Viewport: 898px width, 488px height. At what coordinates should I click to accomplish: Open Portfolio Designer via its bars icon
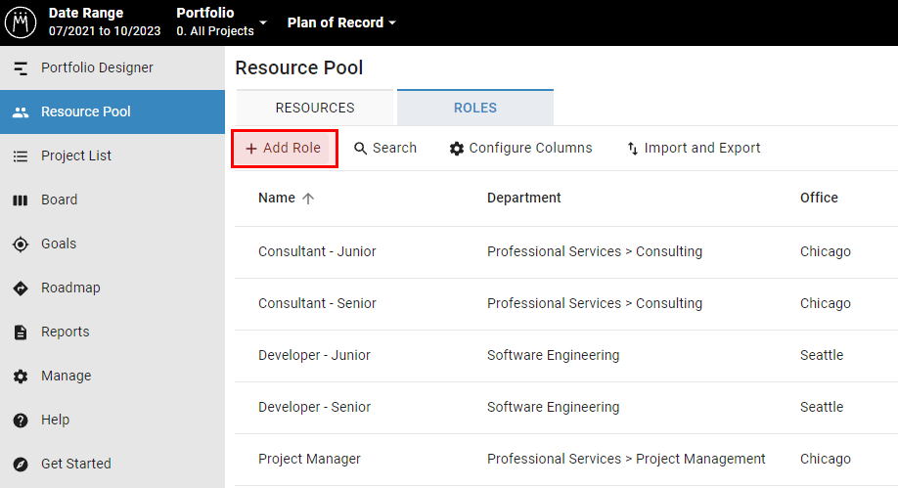coord(21,68)
